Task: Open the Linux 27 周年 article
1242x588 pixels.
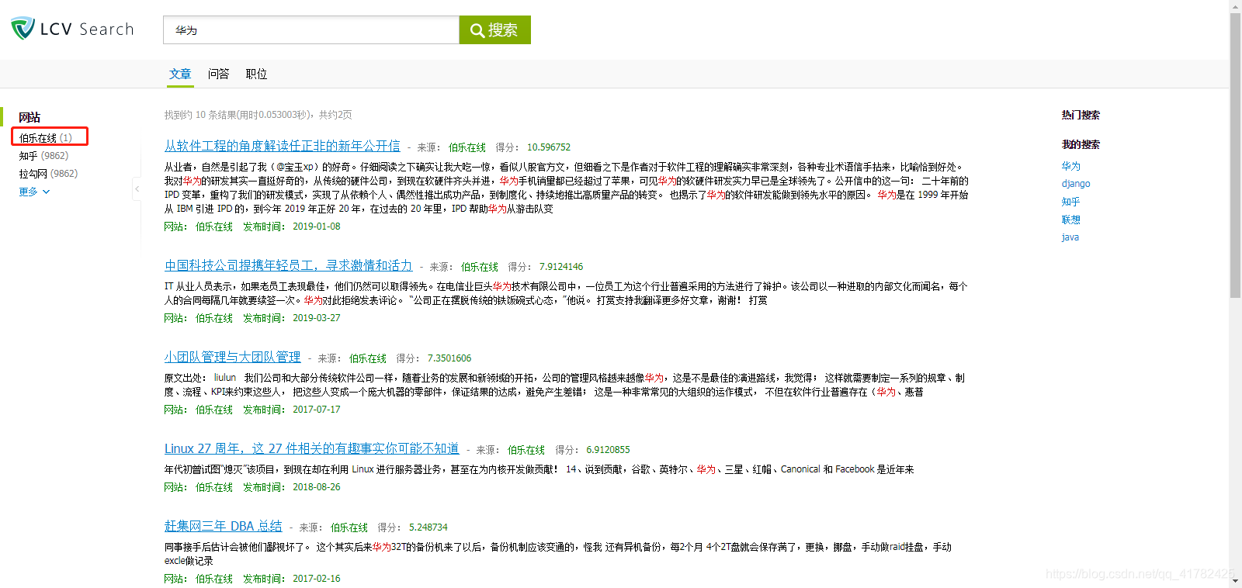Action: [311, 448]
